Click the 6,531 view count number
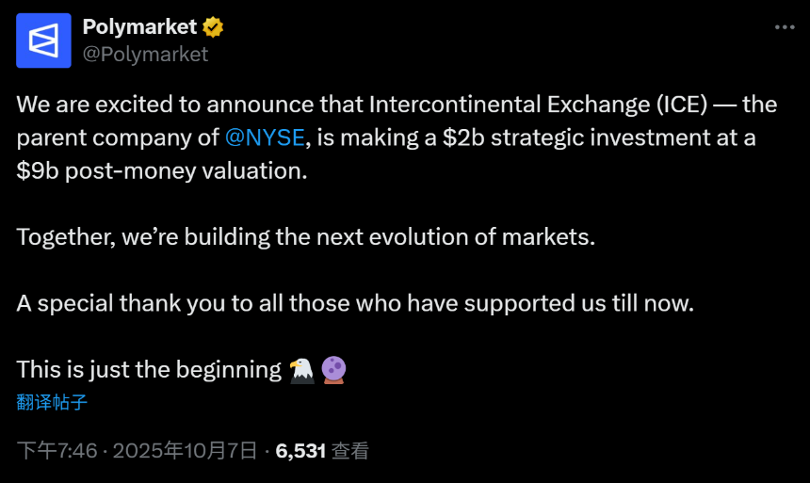 300,451
